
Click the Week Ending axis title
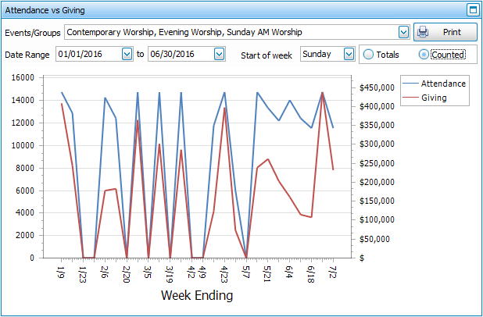tap(196, 296)
